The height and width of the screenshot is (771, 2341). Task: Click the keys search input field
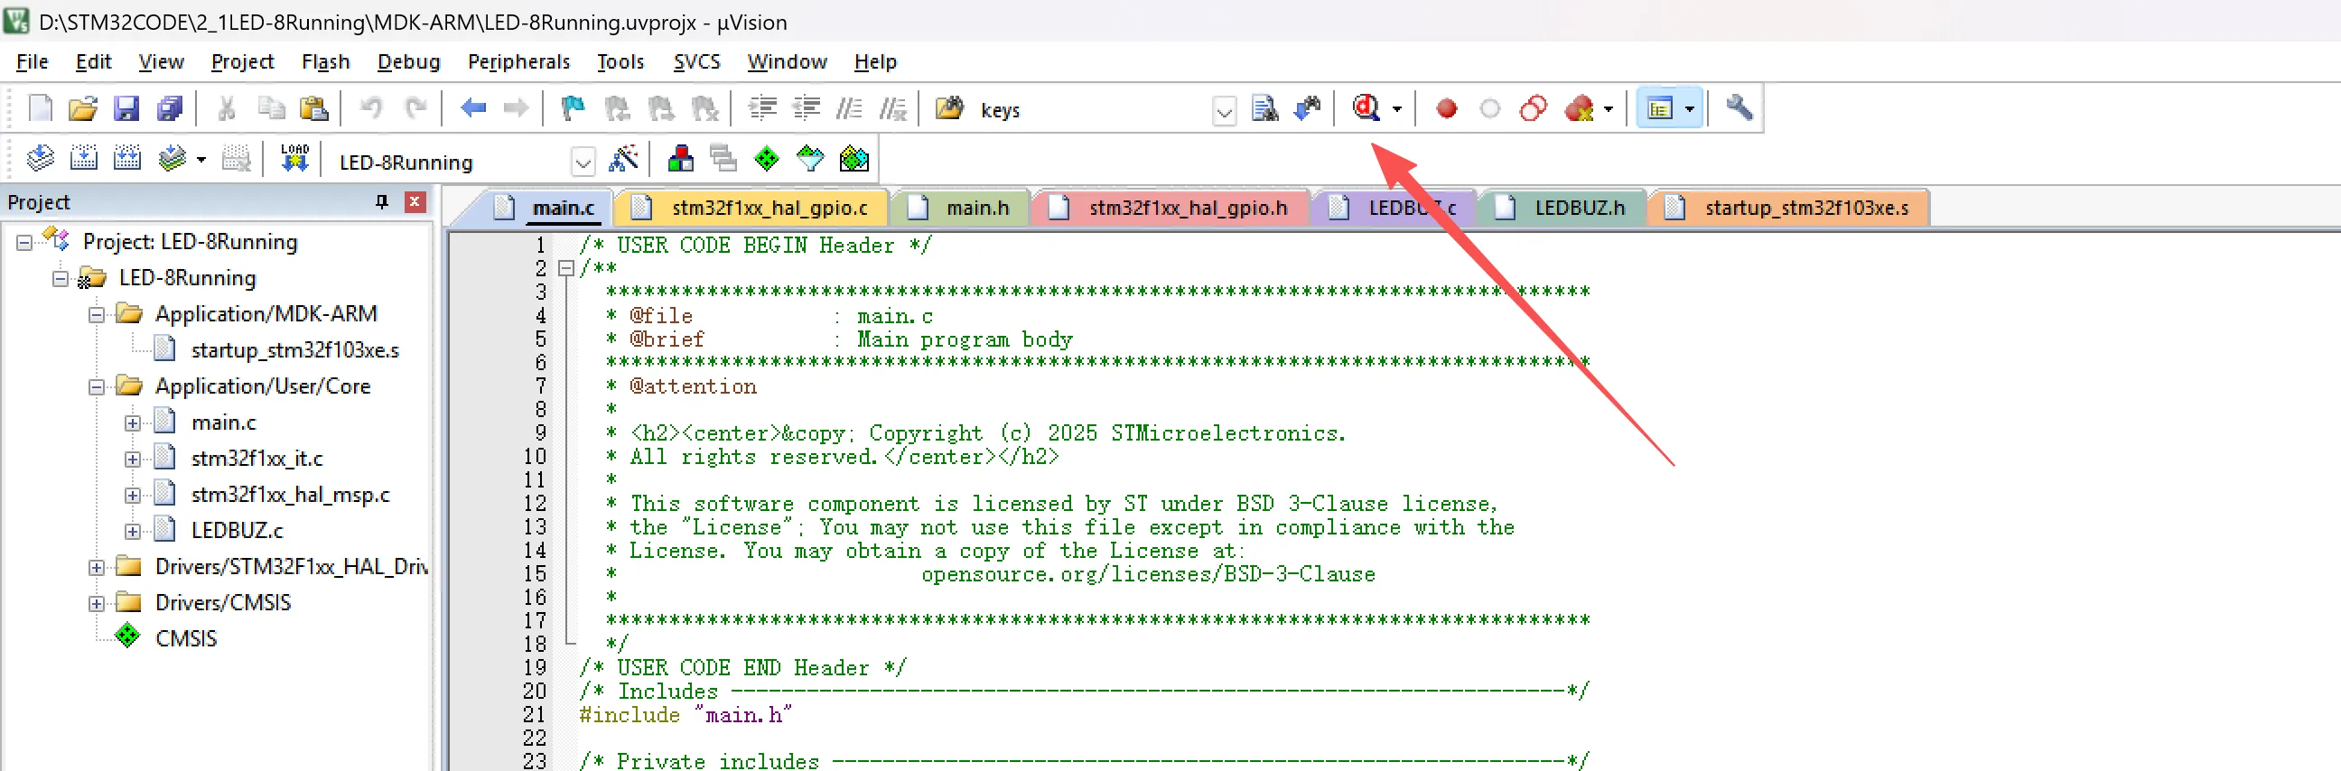1088,111
